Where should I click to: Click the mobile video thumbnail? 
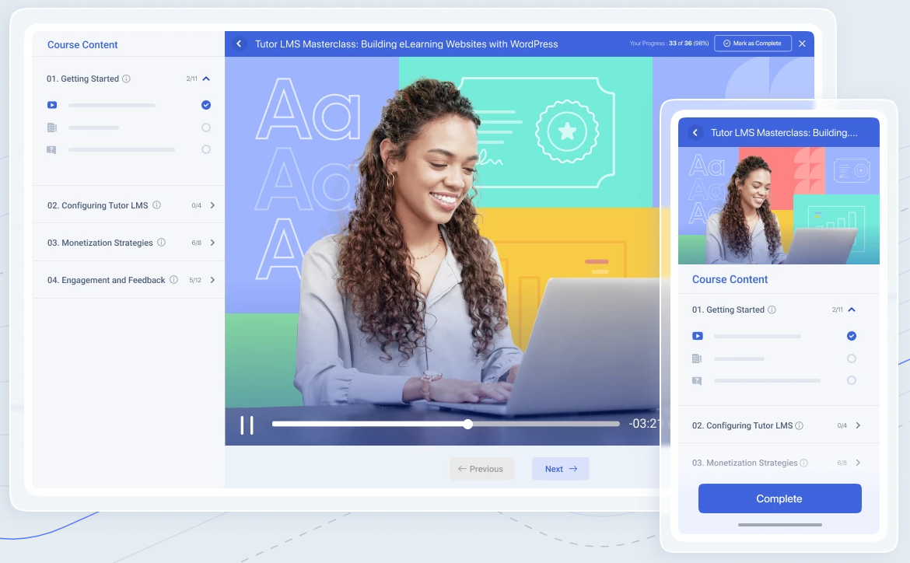tap(779, 205)
